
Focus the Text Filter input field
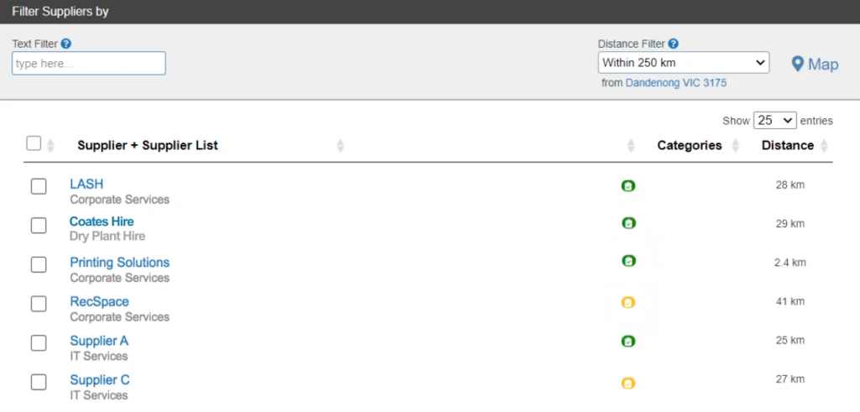[x=89, y=64]
